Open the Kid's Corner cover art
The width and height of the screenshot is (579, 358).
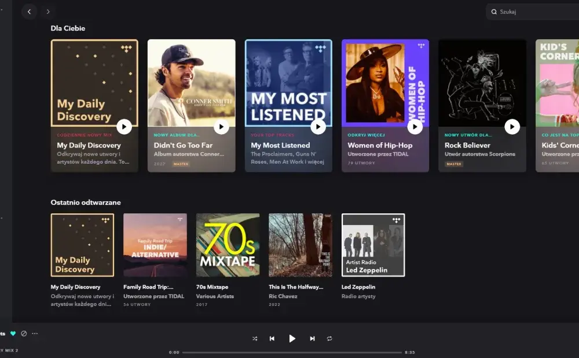click(x=557, y=83)
